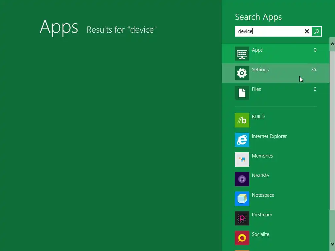
Task: Click the vertical scrollbar thumb
Action: pos(332,130)
